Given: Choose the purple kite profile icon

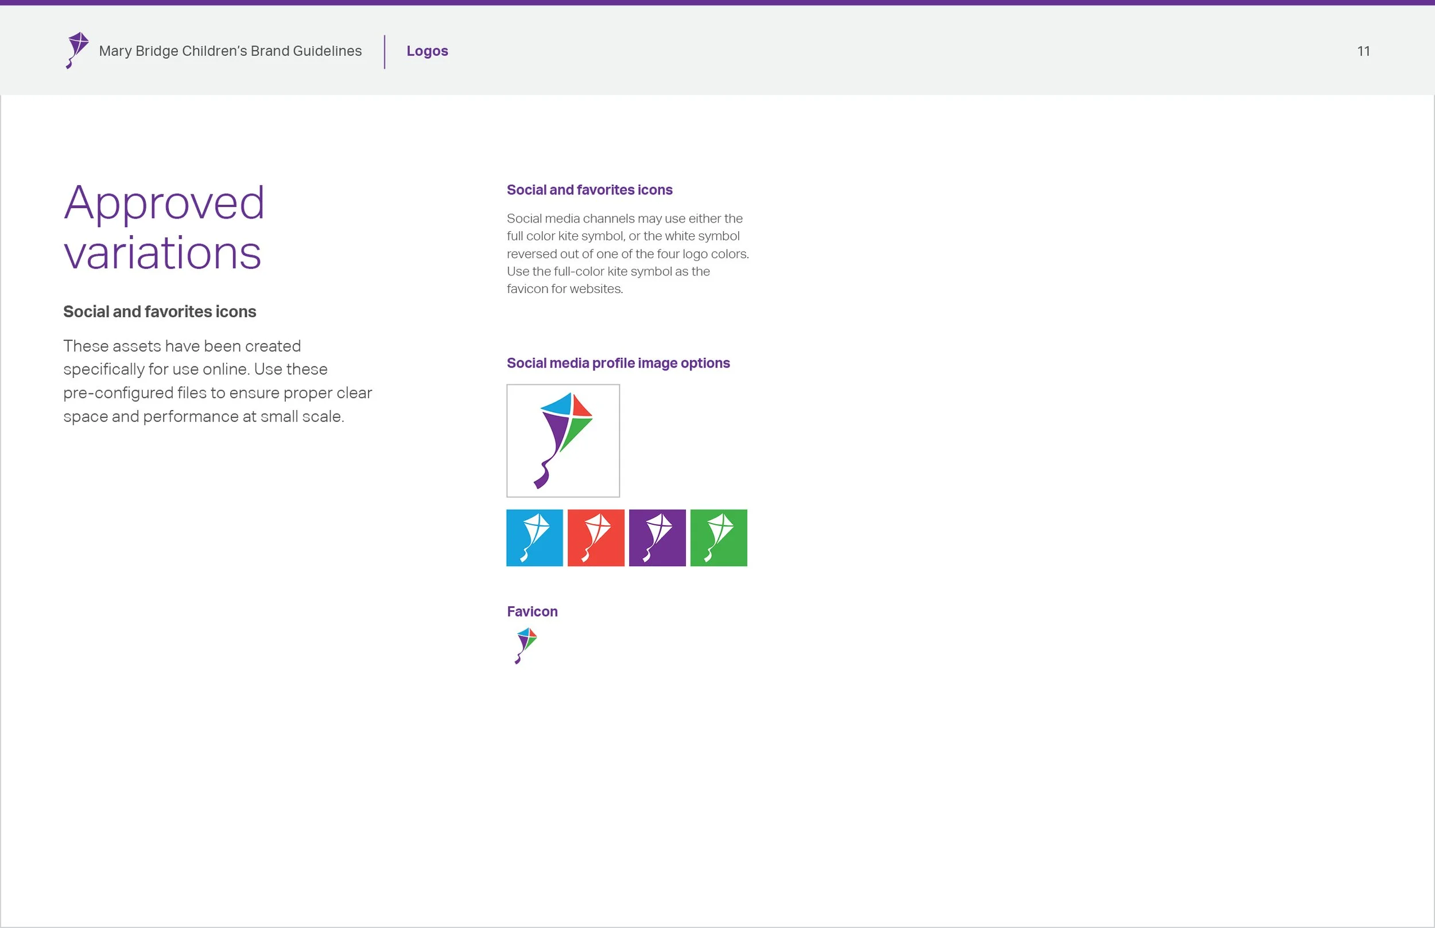Looking at the screenshot, I should 657,537.
